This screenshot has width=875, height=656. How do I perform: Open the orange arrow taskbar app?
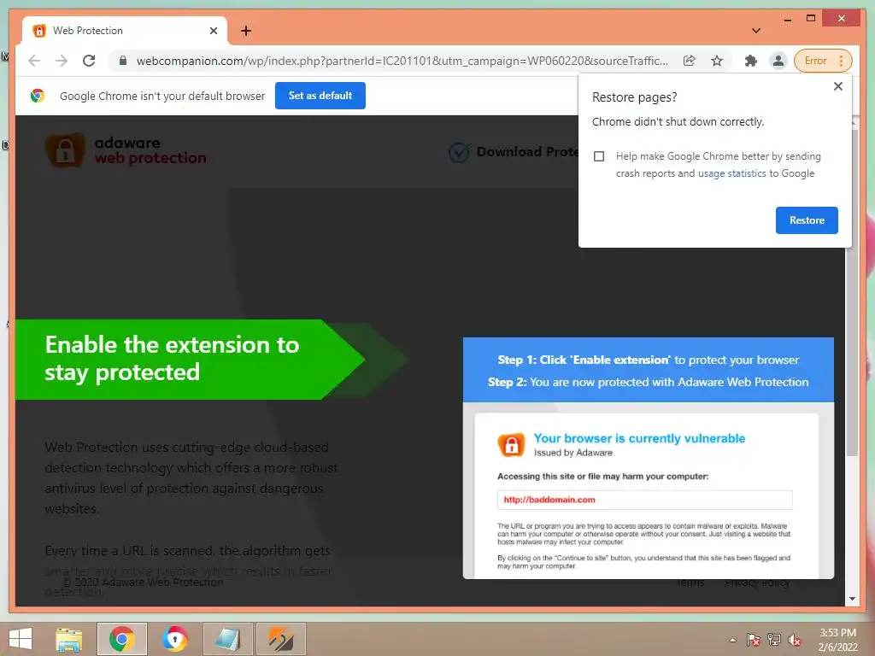click(x=280, y=639)
